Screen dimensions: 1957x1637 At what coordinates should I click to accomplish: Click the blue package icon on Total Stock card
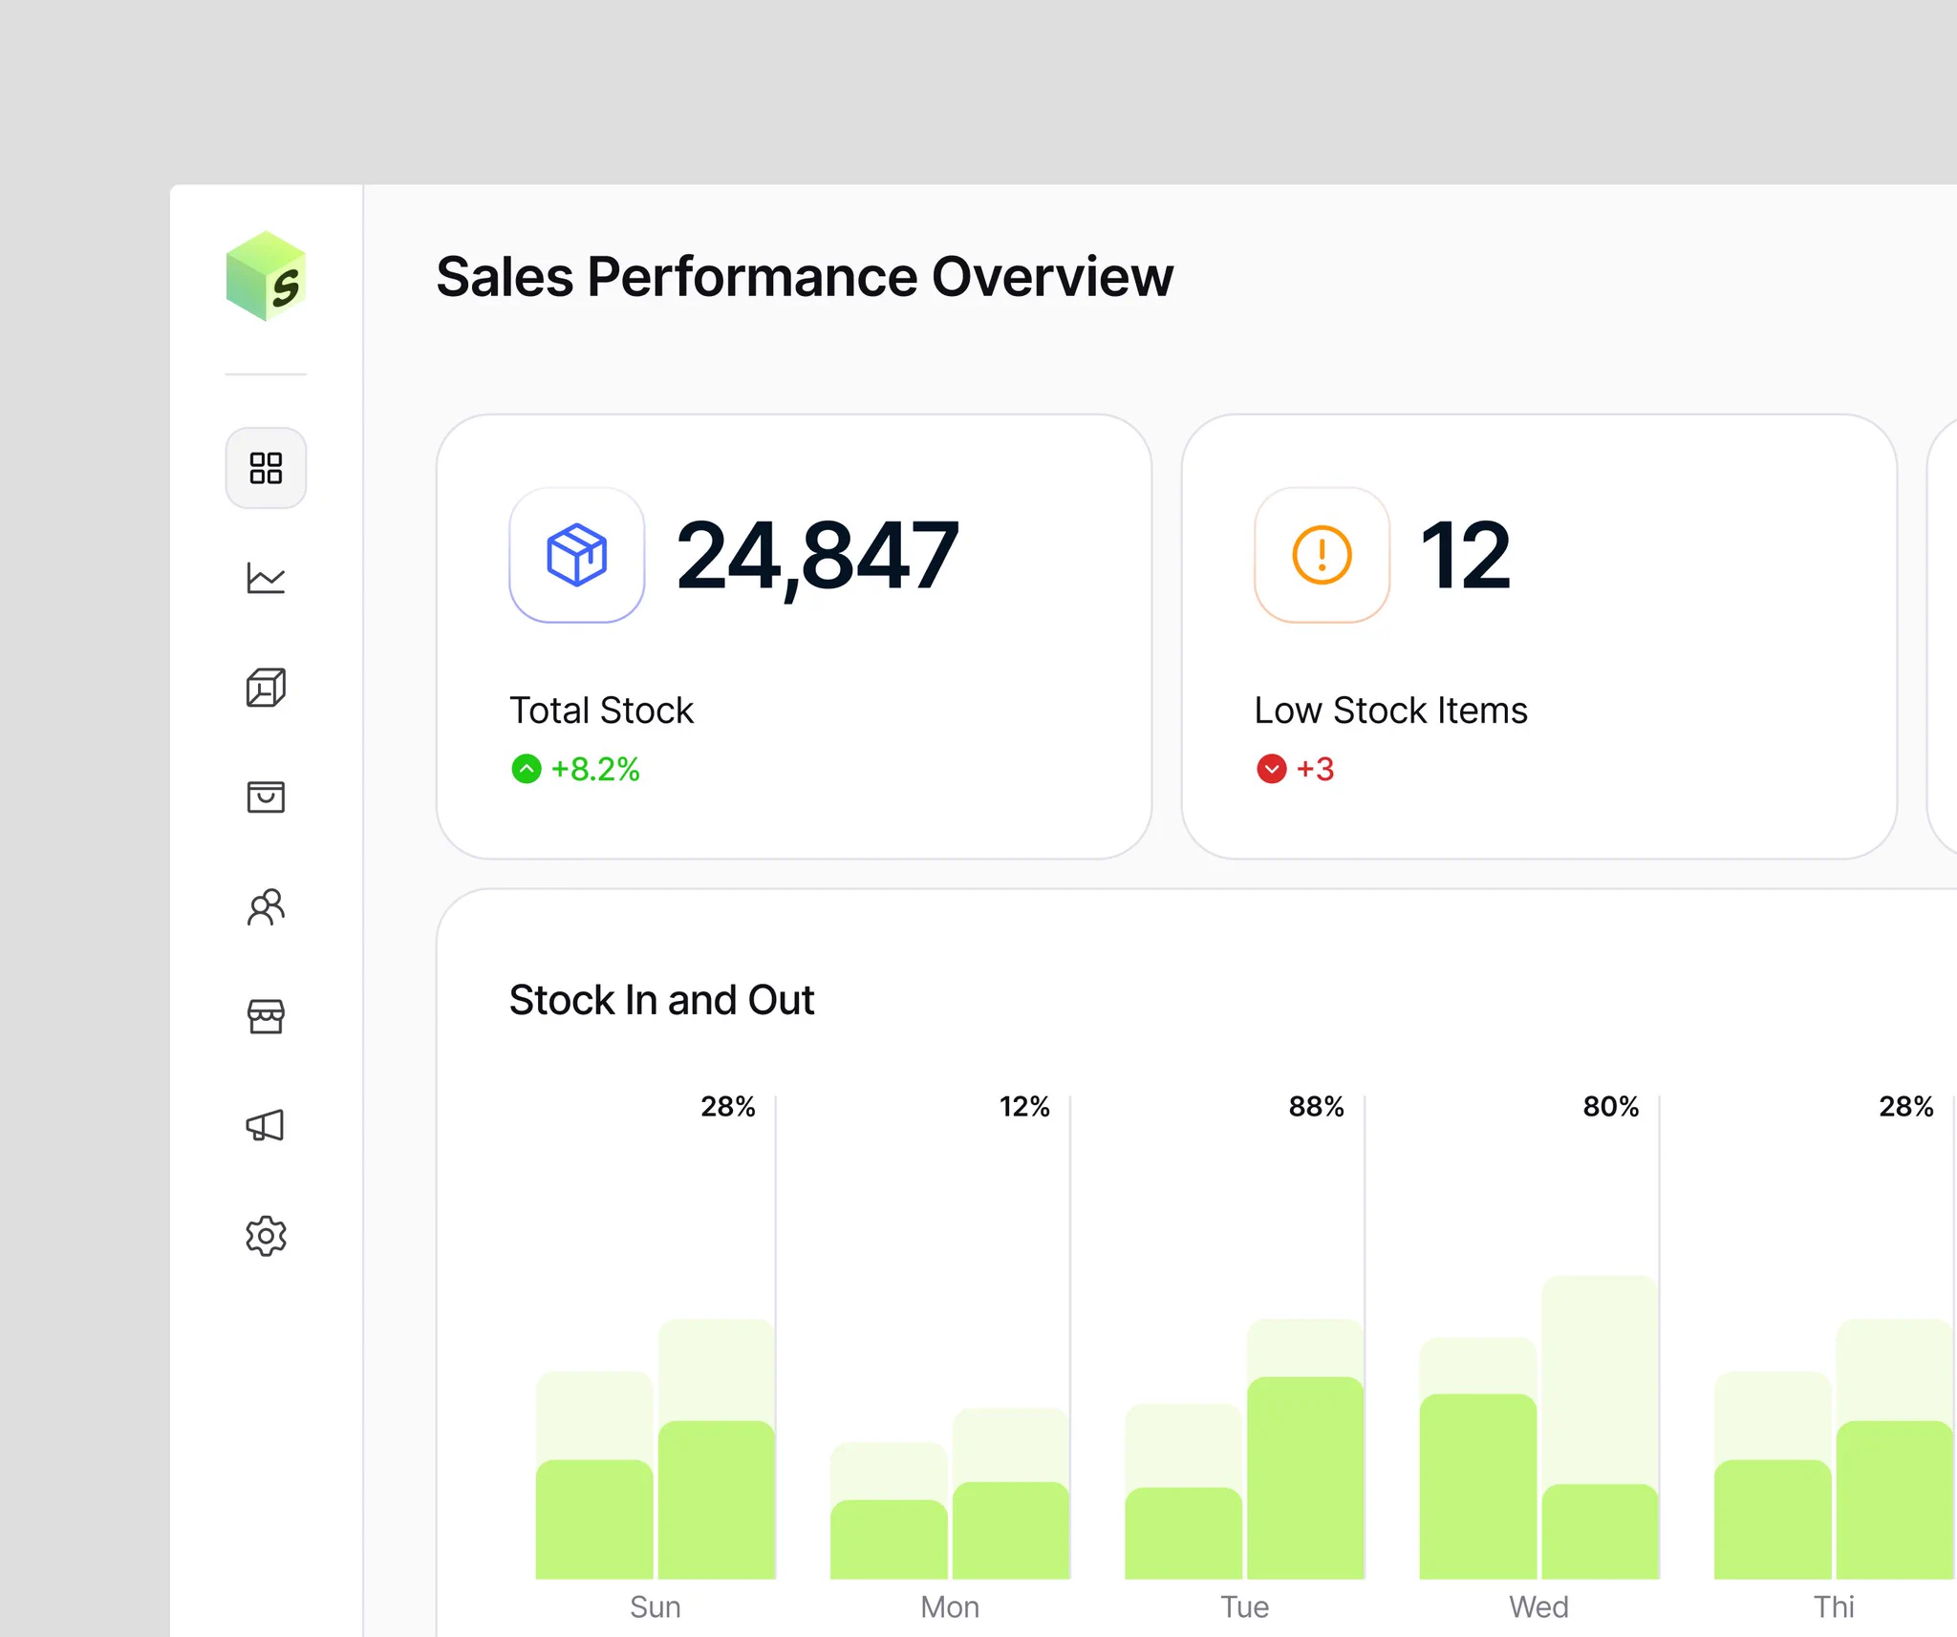point(576,555)
